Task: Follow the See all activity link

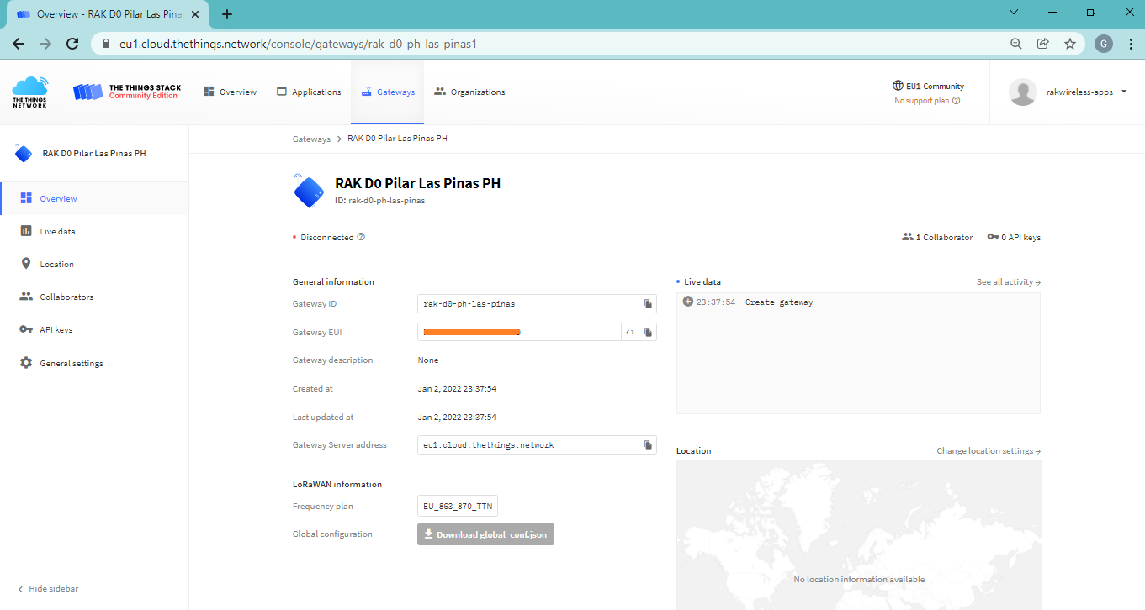Action: click(x=1008, y=282)
